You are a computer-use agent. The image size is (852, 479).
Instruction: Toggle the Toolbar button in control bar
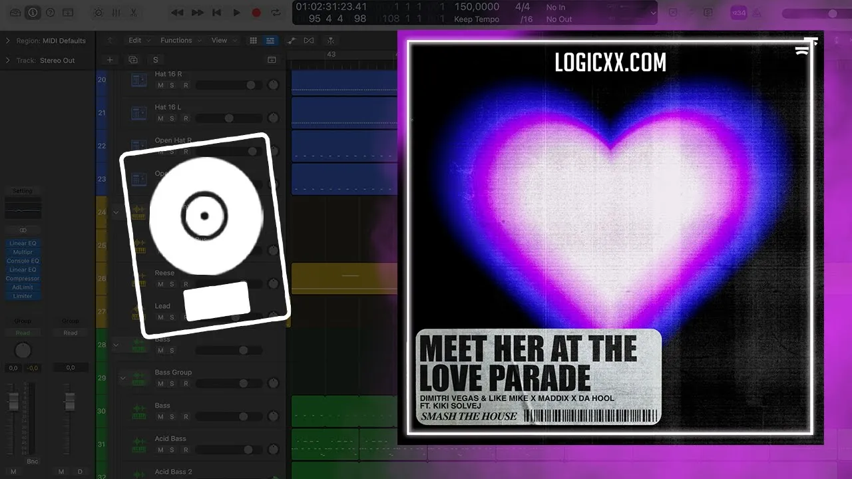tap(68, 13)
